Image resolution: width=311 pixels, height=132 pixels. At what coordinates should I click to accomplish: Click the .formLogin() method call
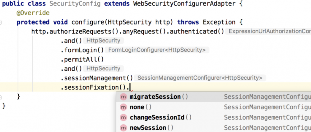[x=82, y=50]
